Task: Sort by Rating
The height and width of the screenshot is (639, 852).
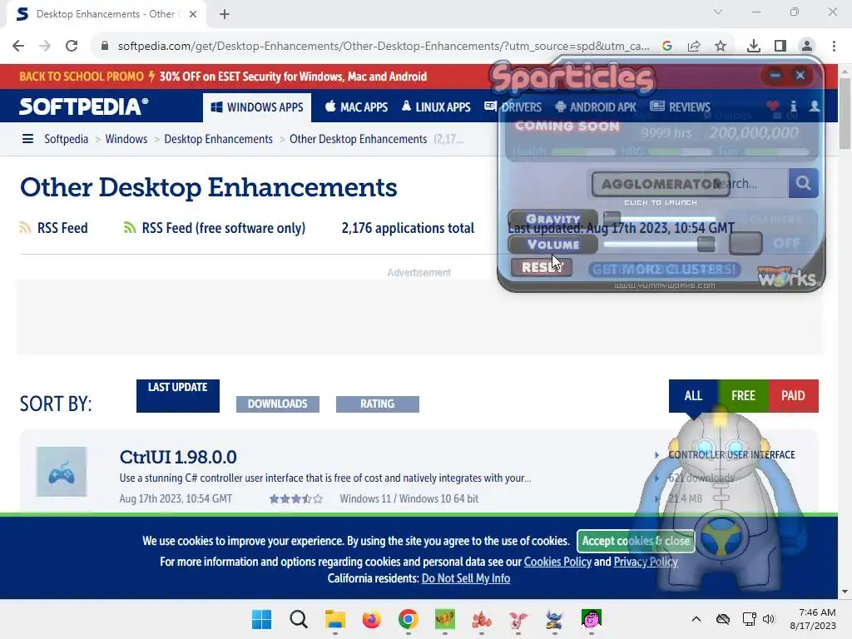Action: coord(378,404)
